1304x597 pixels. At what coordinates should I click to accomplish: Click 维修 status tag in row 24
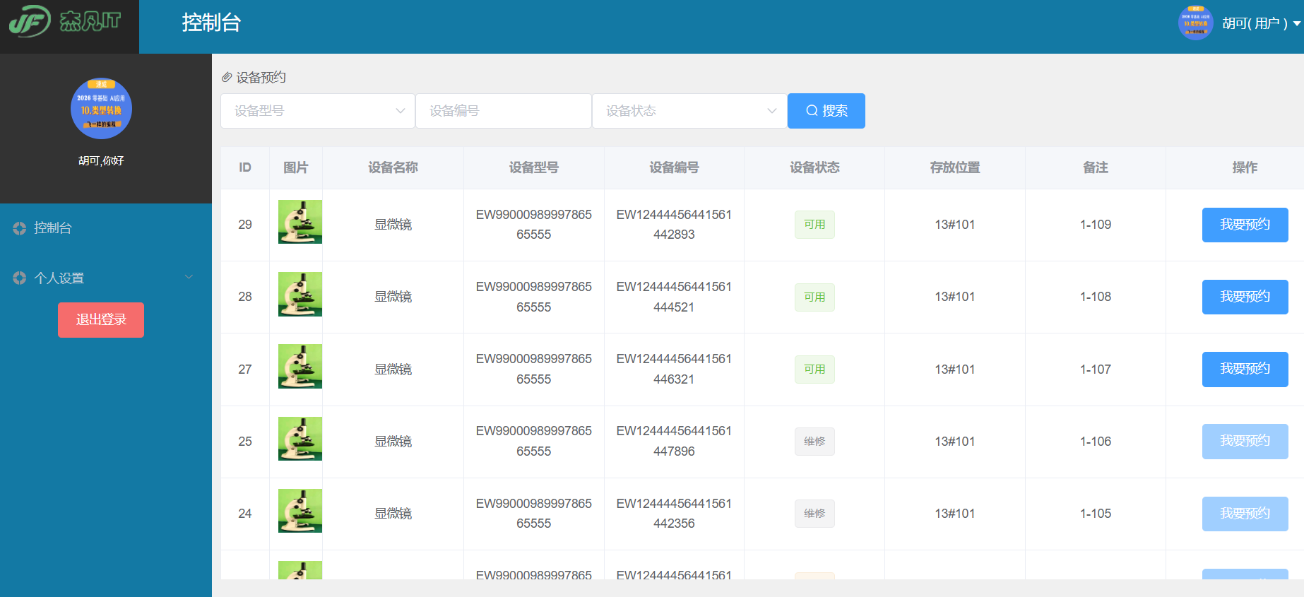[x=814, y=514]
